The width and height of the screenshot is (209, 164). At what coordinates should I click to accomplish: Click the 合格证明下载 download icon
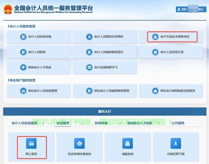[176, 143]
